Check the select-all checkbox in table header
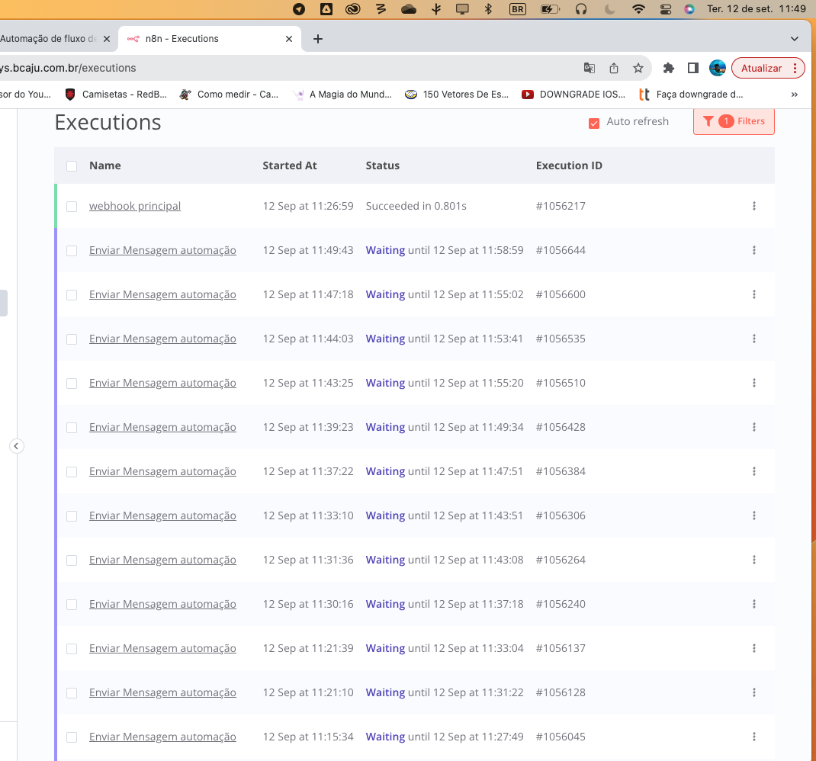 pyautogui.click(x=72, y=166)
